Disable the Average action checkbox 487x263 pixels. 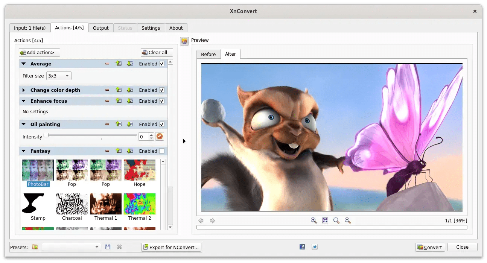(162, 64)
